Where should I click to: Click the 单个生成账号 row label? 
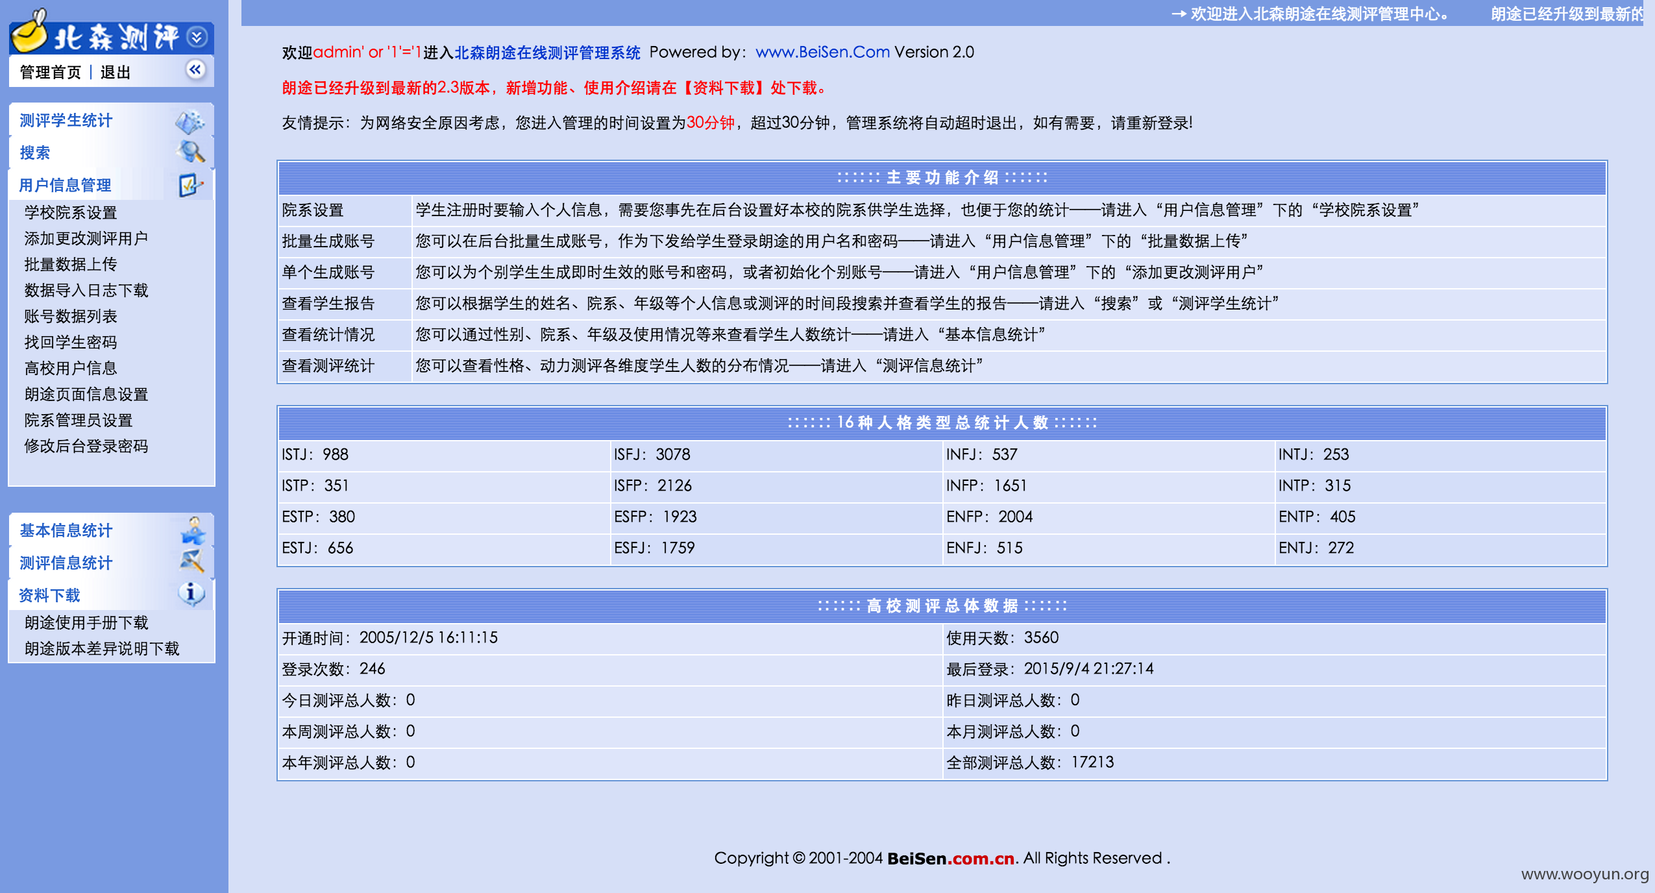point(345,273)
